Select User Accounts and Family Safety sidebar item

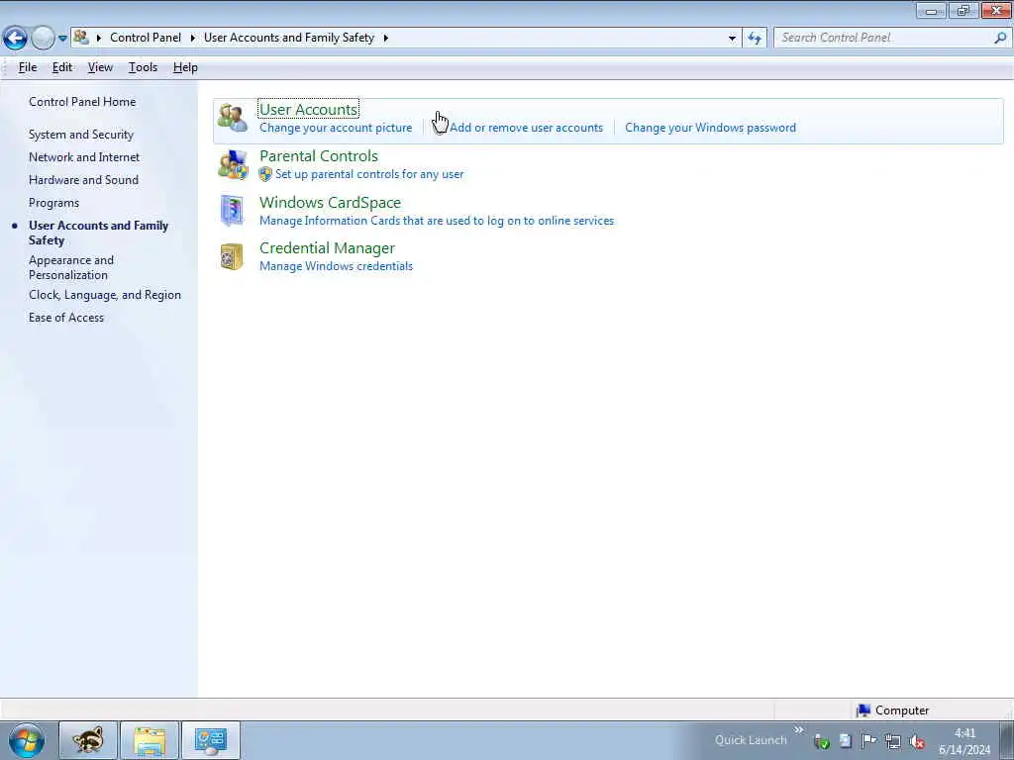click(x=98, y=233)
